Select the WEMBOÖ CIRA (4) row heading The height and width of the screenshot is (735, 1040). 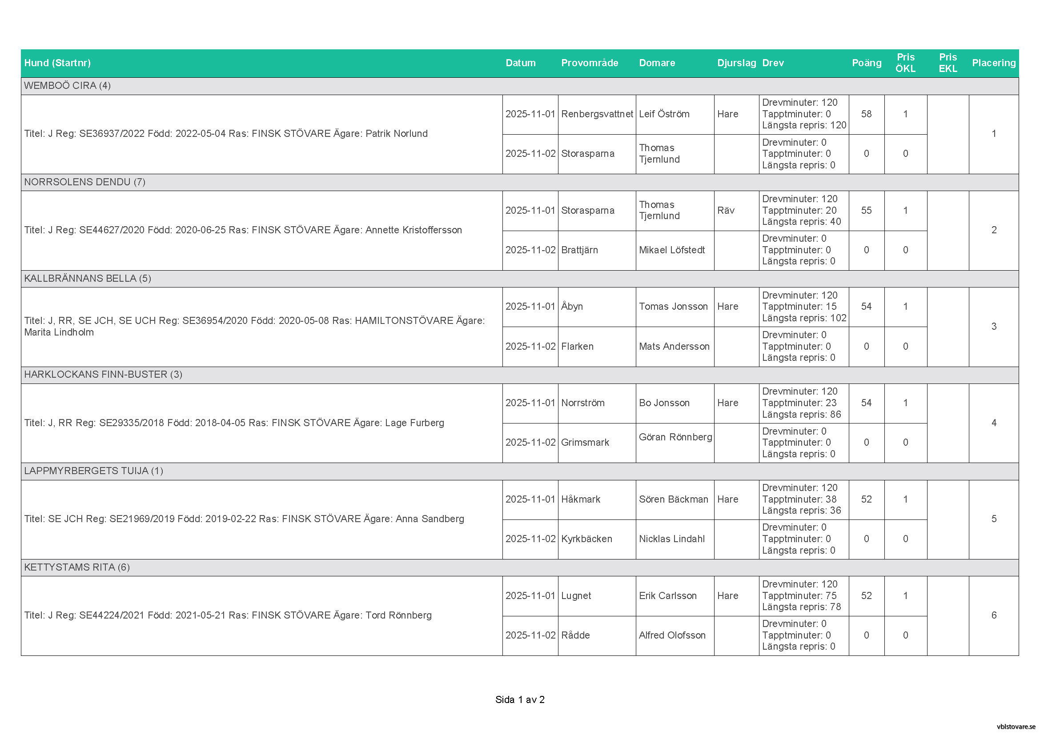pos(68,85)
